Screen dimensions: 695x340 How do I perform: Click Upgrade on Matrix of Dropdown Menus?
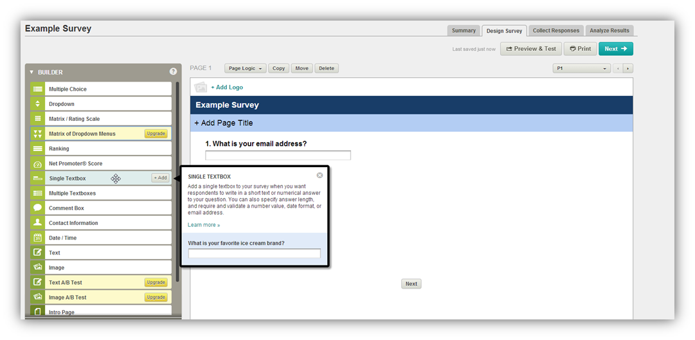pyautogui.click(x=156, y=134)
